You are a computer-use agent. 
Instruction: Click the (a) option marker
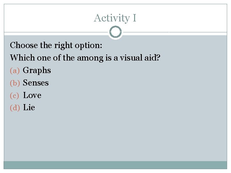coord(15,70)
